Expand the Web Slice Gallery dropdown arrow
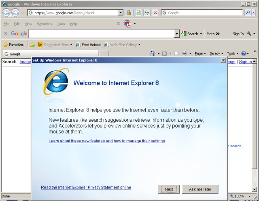Image resolution: width=259 pixels, height=201 pixels. (139, 45)
